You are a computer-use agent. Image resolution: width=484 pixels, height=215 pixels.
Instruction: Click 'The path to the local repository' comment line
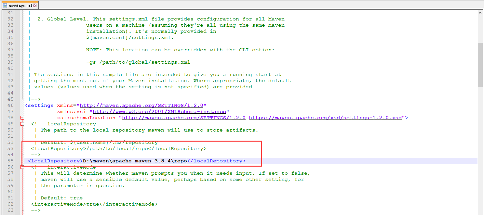[x=150, y=130]
